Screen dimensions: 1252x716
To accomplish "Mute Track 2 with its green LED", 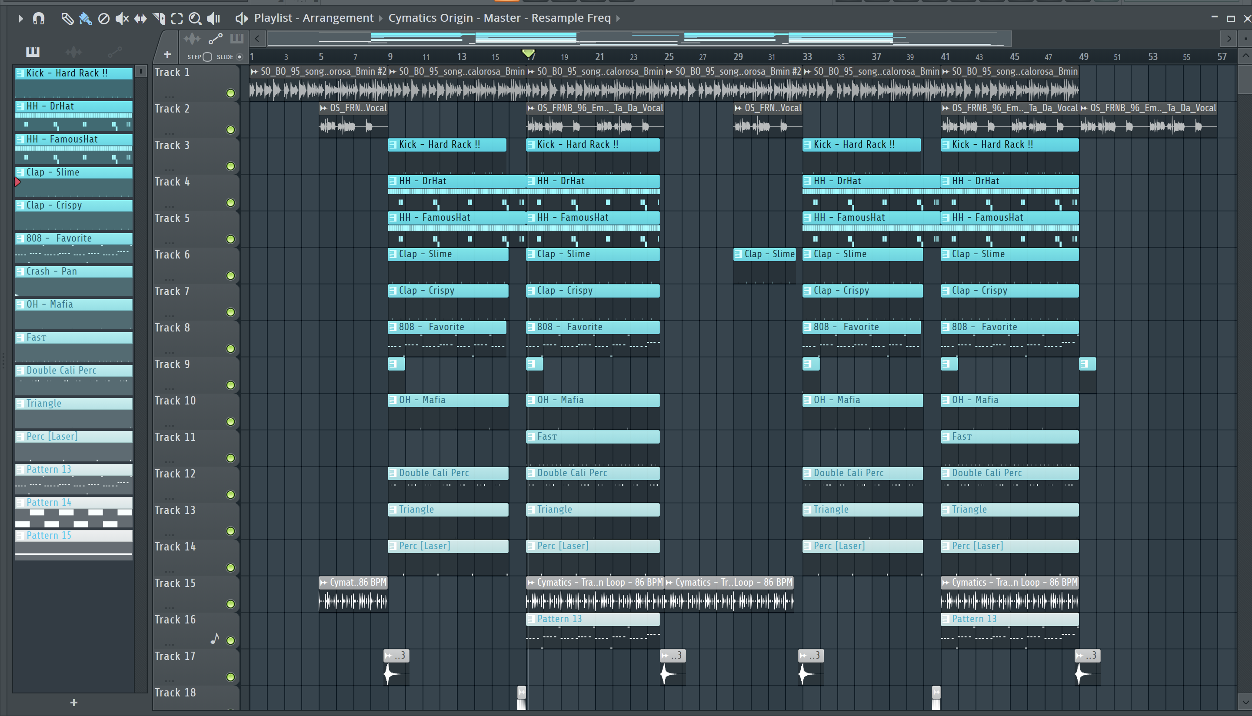I will coord(230,130).
